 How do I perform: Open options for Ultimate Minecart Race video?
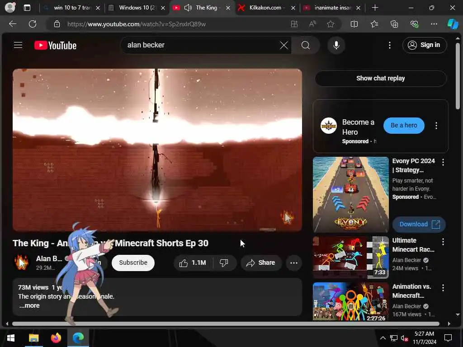[443, 242]
